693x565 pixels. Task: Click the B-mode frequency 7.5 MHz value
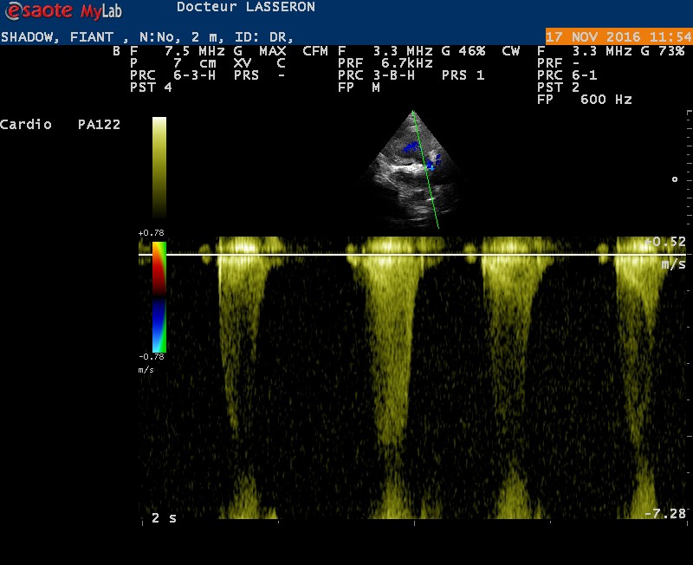tap(194, 51)
